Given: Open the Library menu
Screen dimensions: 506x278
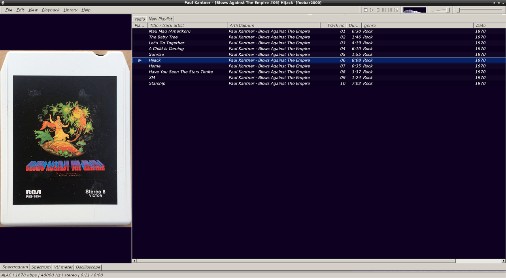Looking at the screenshot, I should [70, 10].
